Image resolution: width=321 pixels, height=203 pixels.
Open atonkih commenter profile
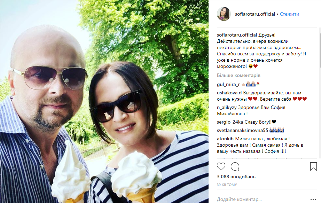click(225, 139)
